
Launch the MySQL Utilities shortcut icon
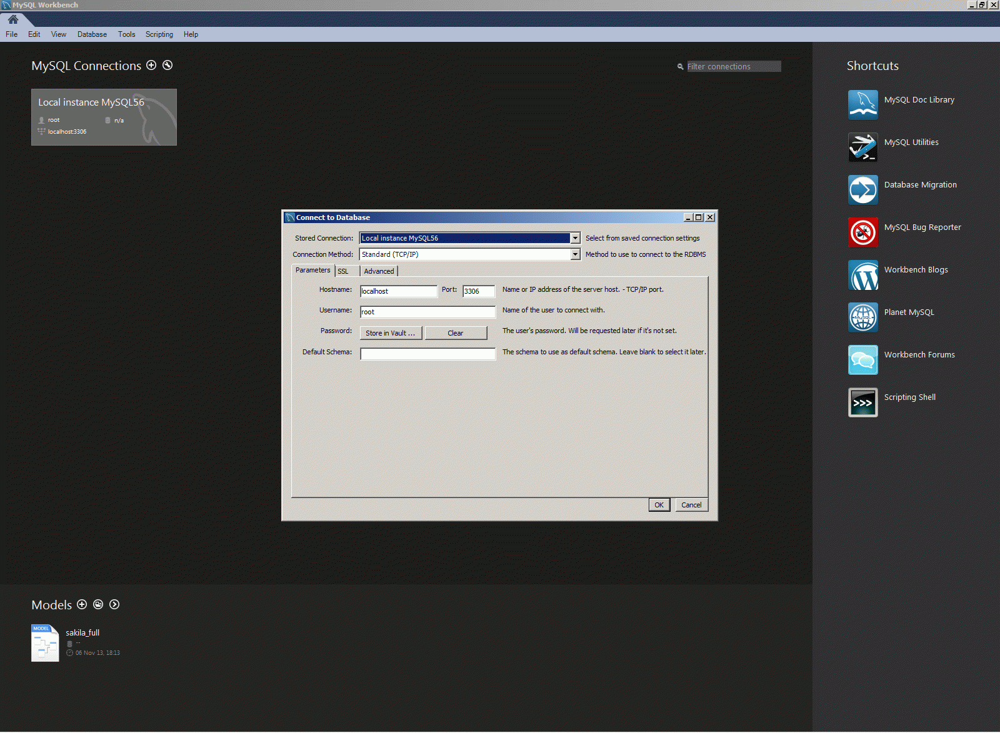point(863,147)
